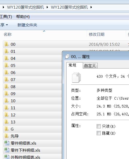This screenshot has height=159, width=129.
Task: Select the 01 folder icon
Action: (x=7, y=51)
